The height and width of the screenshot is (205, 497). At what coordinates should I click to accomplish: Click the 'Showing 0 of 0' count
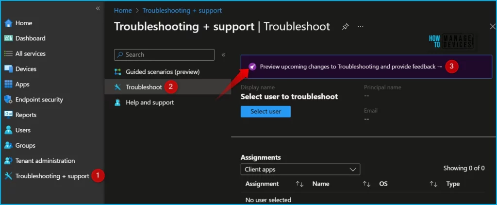point(464,168)
